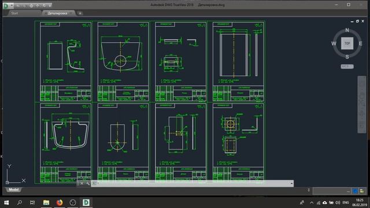Open Windows Search from the taskbar
This screenshot has width=370, height=208.
(20, 203)
